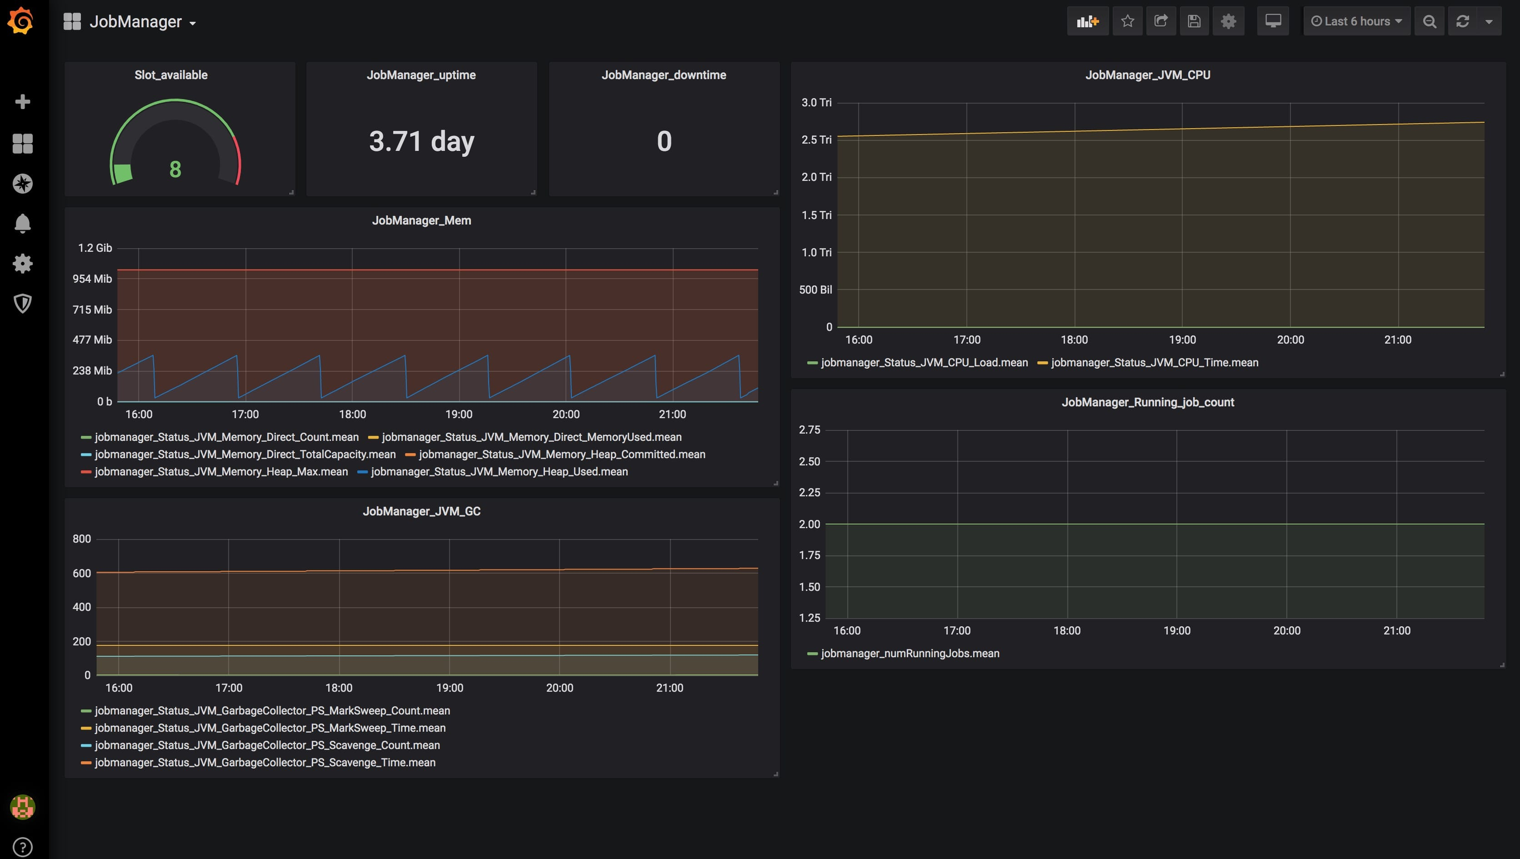Open the JobManager_downtime panel title menu
Viewport: 1520px width, 859px height.
[x=664, y=75]
